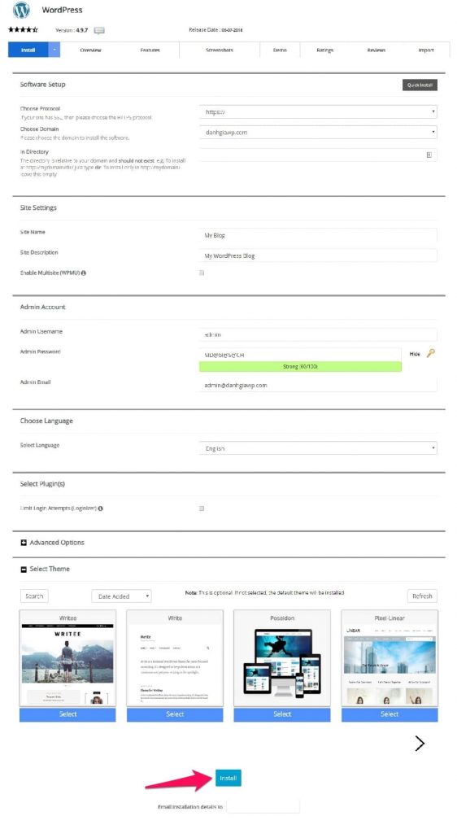Screen dimensions: 457x838
Task: Select the Poseidon theme
Action: 282,714
